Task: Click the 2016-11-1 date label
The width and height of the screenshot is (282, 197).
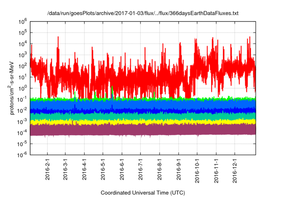Action: (x=216, y=171)
